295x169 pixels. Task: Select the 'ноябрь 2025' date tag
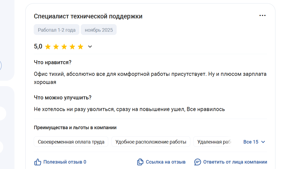coord(99,30)
